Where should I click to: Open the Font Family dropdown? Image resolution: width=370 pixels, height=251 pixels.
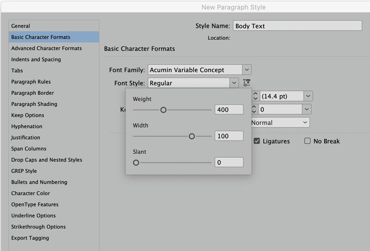[247, 70]
